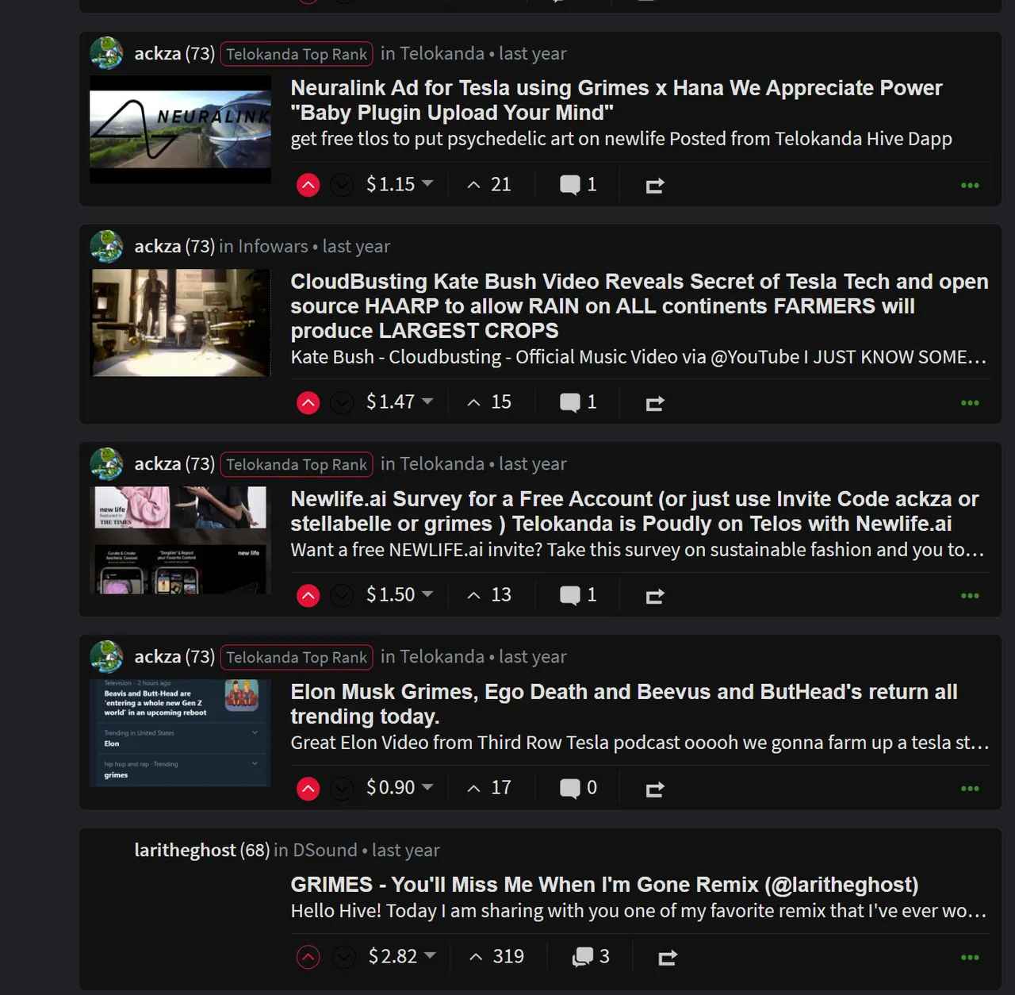Open ackza avatar on Neuralink Ad post
The image size is (1015, 995).
(x=106, y=53)
